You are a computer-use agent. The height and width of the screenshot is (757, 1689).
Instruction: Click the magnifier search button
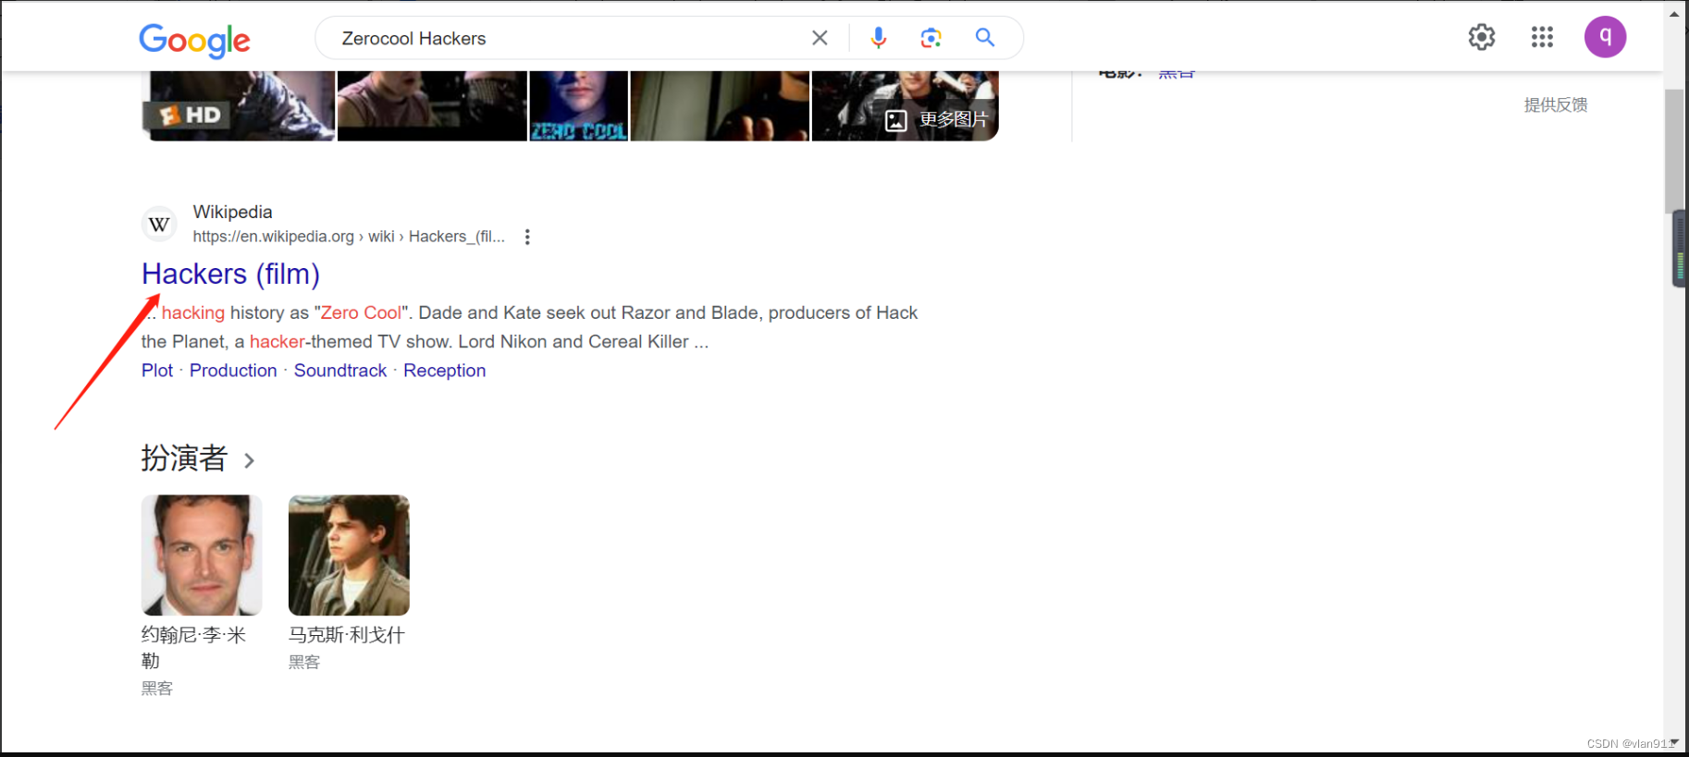point(985,38)
